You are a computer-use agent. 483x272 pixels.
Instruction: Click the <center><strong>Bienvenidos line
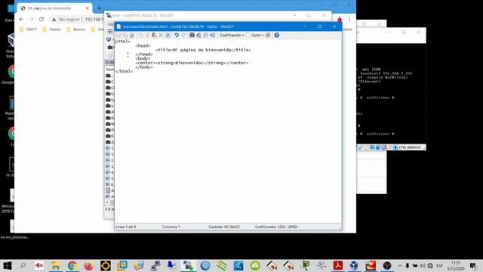tap(192, 63)
